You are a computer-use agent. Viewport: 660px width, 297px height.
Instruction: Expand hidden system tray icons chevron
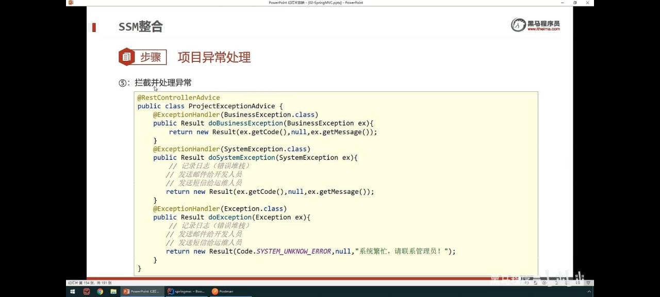pyautogui.click(x=589, y=291)
